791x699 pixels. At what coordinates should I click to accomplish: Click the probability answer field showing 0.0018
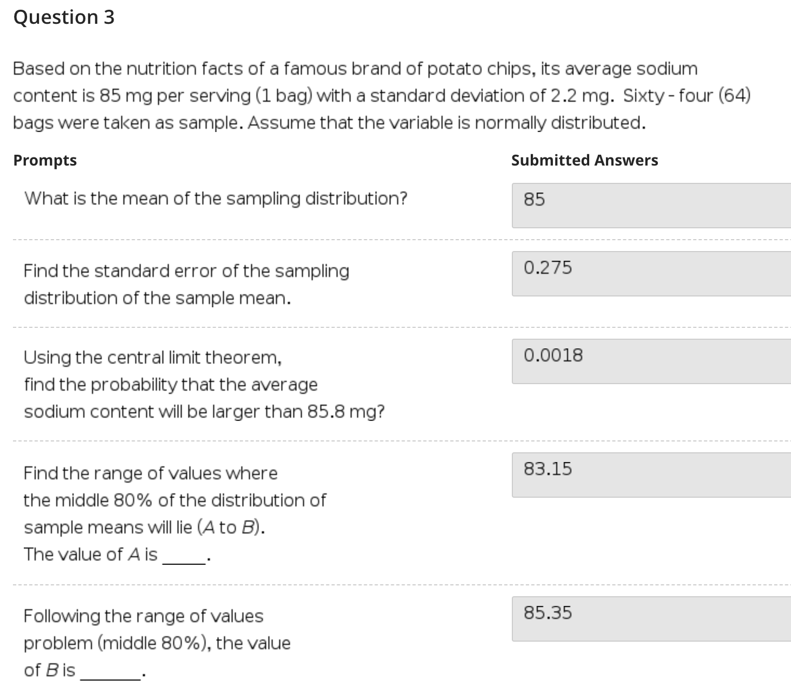pos(649,362)
